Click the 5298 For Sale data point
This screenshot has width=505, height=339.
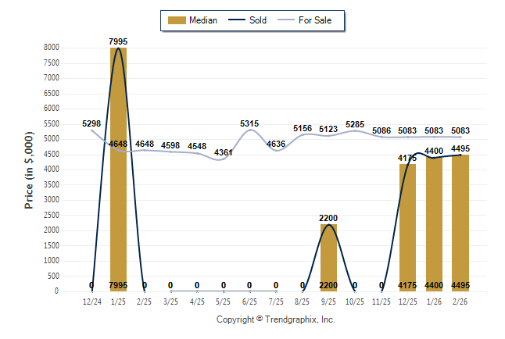[92, 130]
